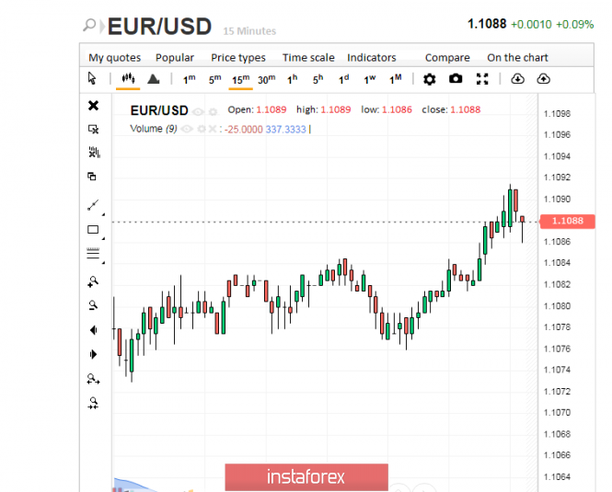The height and width of the screenshot is (492, 612).
Task: Open chart settings gear
Action: (x=430, y=79)
